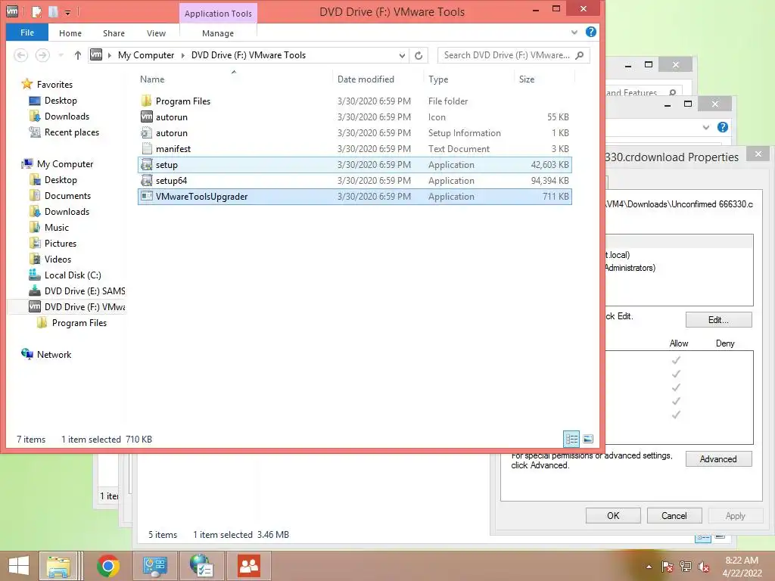Switch to Large icons view using status bar icon

point(588,439)
